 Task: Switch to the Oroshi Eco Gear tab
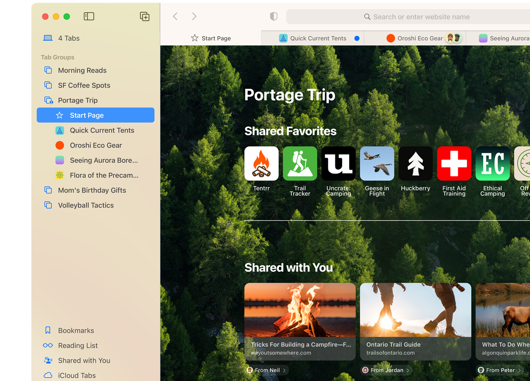[x=420, y=38]
